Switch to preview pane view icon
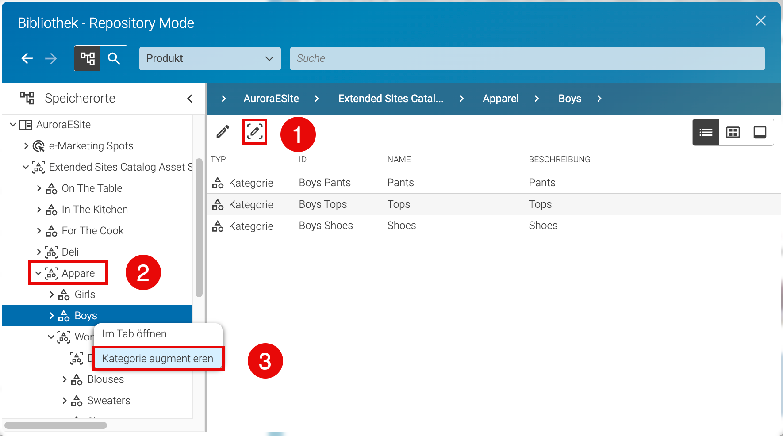This screenshot has width=783, height=436. click(x=760, y=132)
